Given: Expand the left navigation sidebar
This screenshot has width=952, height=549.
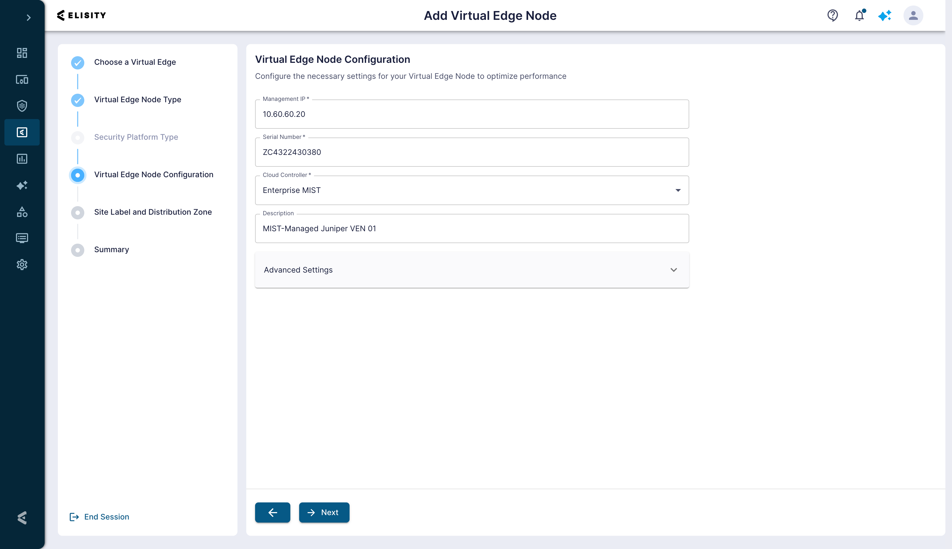Looking at the screenshot, I should [x=28, y=17].
